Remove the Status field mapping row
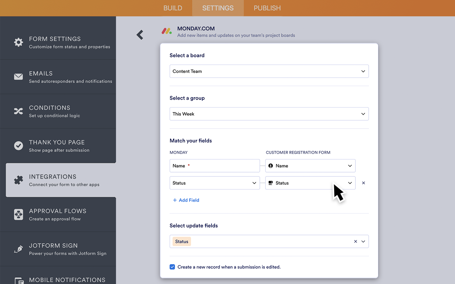 tap(363, 183)
